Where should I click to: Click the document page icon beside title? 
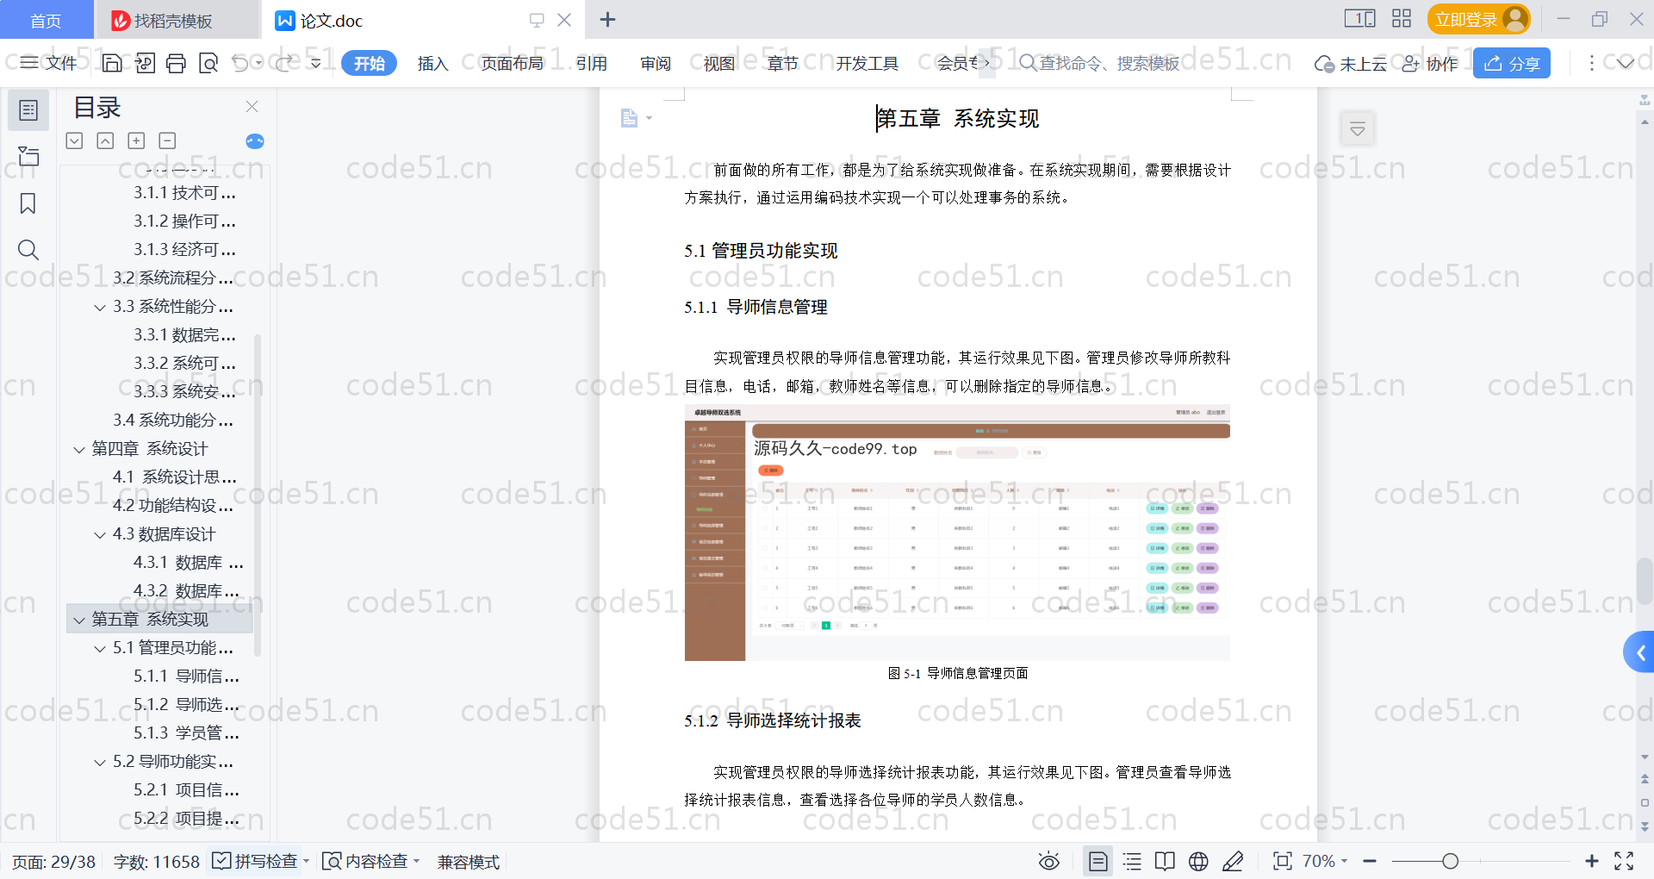point(630,118)
